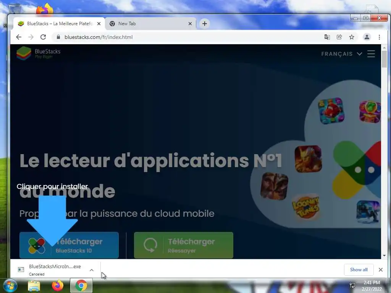Image resolution: width=391 pixels, height=293 pixels.
Task: Open Google Translate icon in address bar
Action: (x=327, y=37)
